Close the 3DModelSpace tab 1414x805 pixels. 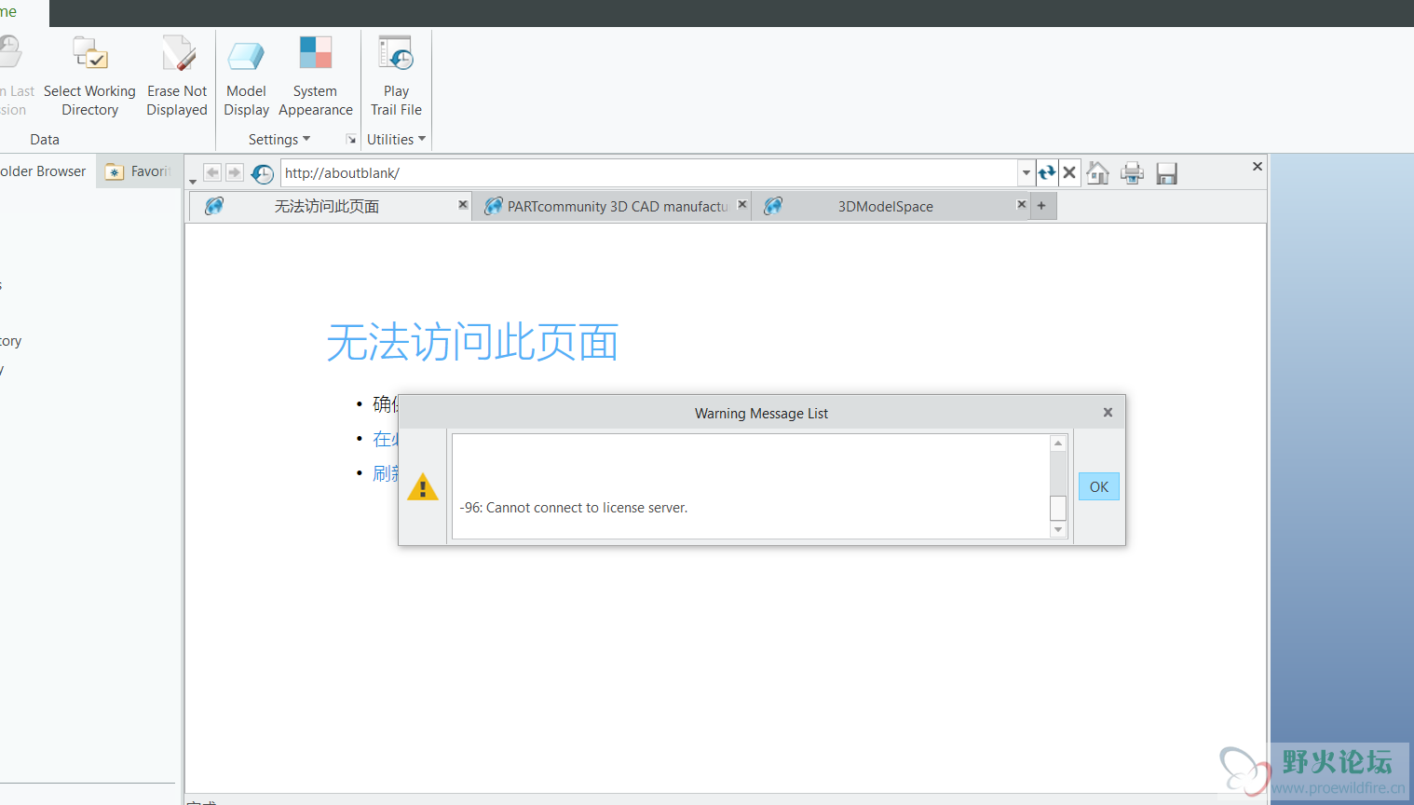pyautogui.click(x=1022, y=204)
